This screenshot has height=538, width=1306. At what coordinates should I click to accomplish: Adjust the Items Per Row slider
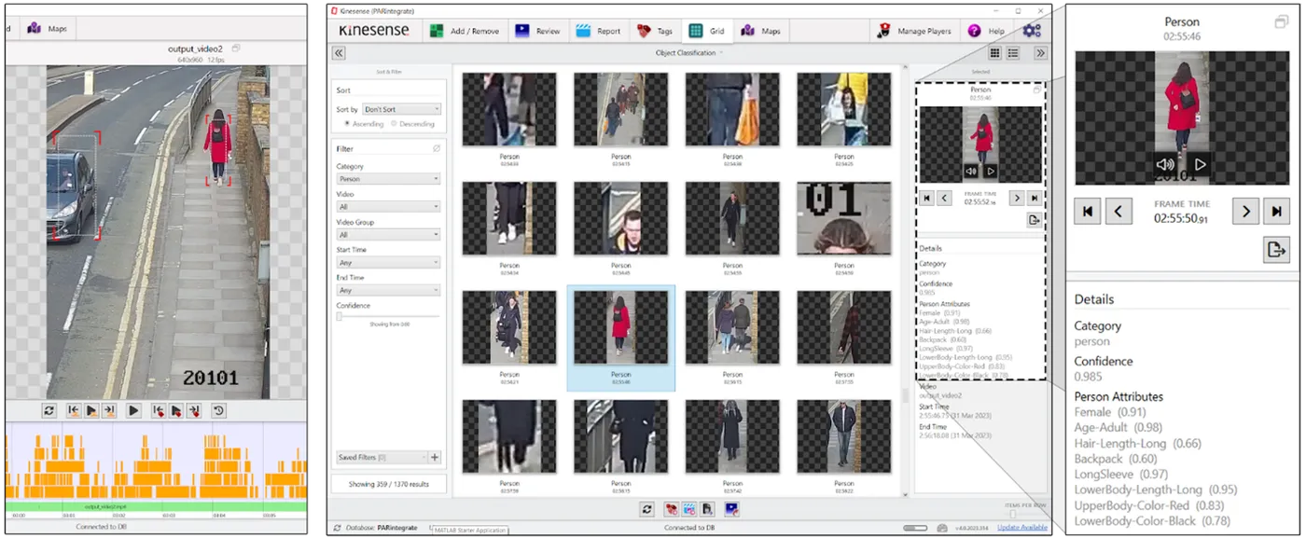point(1013,514)
